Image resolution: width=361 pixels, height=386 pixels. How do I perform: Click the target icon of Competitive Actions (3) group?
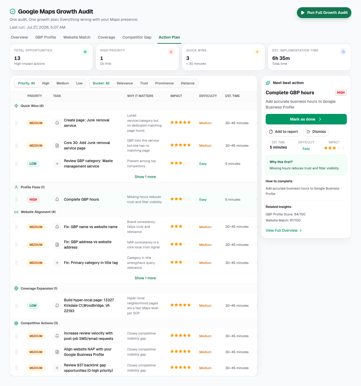[x=16, y=323]
